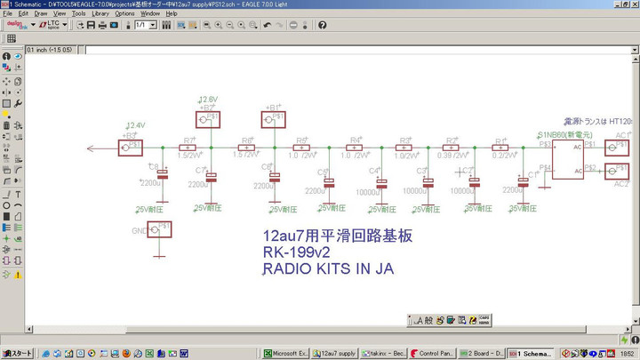
Task: Expand the design link dropdown arrow
Action: tap(33, 25)
